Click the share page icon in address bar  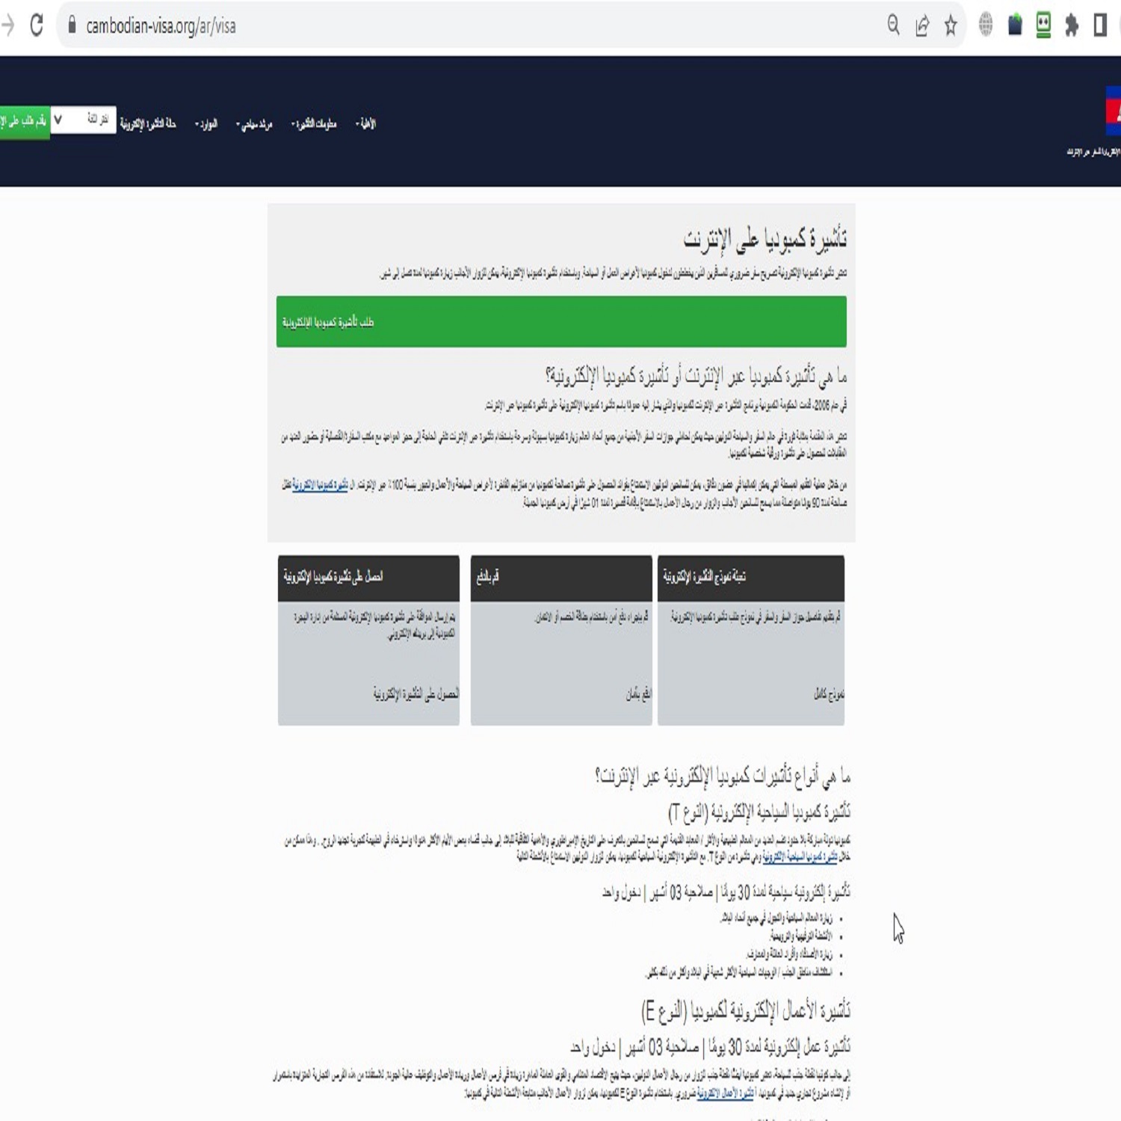click(x=922, y=26)
